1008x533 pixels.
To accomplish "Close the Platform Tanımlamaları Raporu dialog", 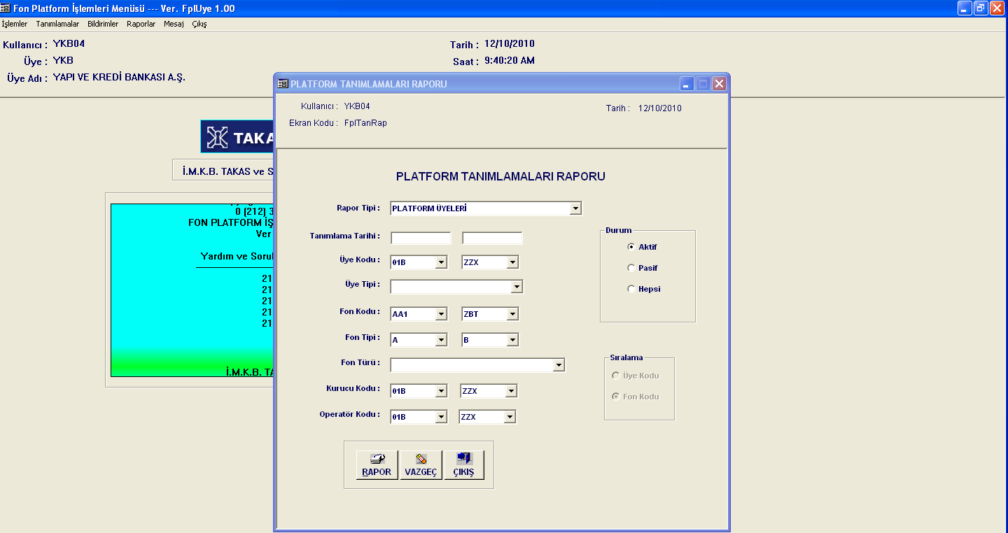I will tap(719, 84).
